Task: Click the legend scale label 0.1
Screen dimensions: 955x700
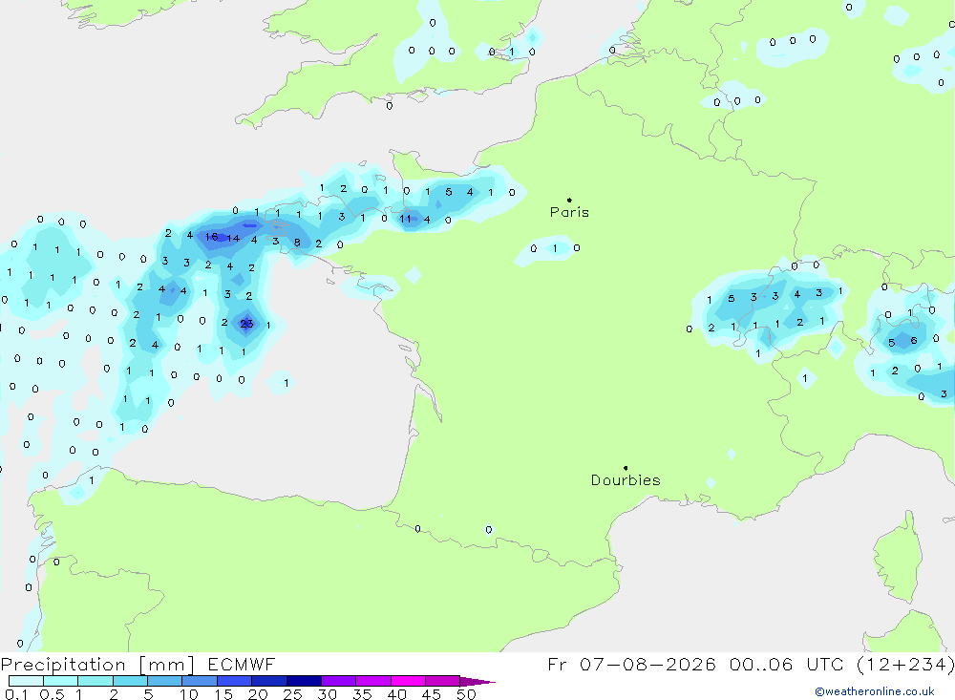Action: click(x=16, y=694)
